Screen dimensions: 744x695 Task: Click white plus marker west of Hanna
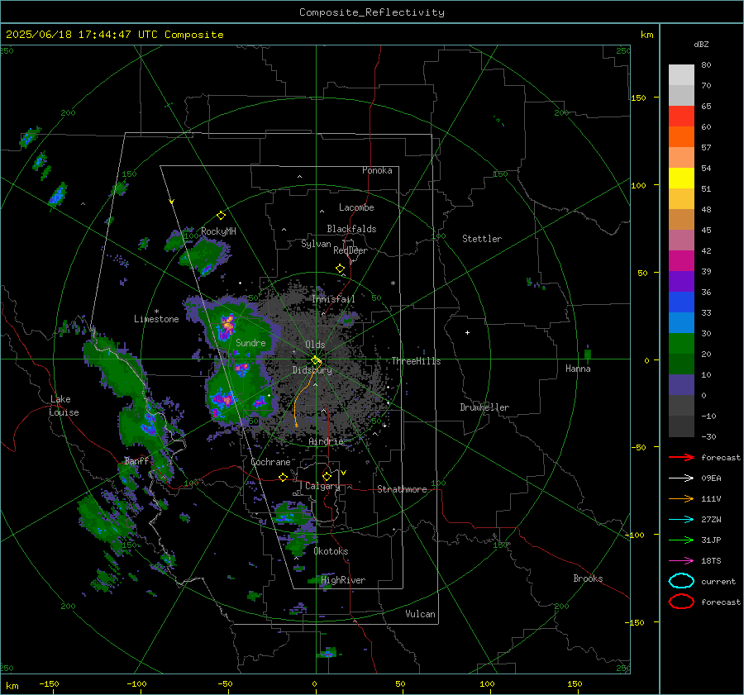[x=467, y=332]
